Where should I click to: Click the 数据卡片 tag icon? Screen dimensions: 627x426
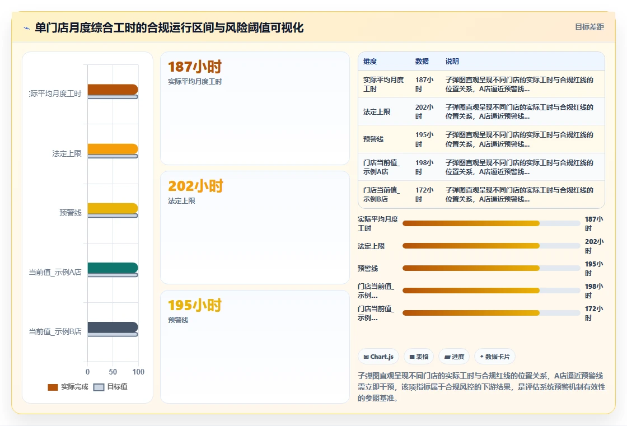point(482,357)
